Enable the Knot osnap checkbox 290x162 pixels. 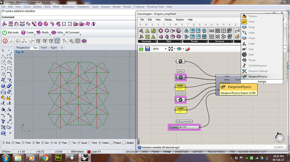coord(90,143)
